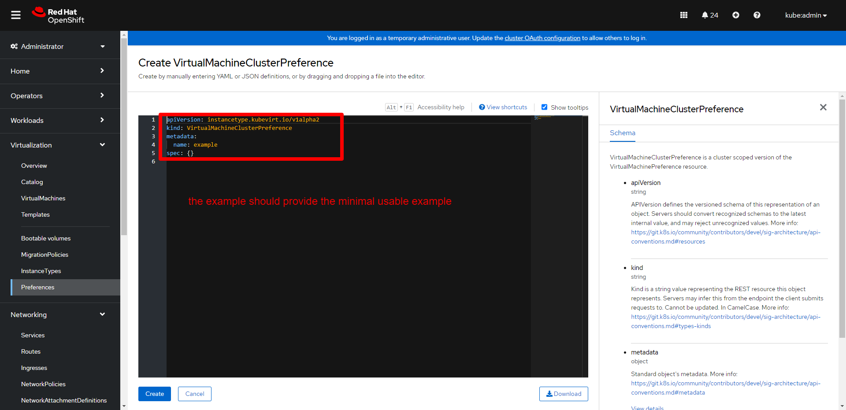Navigate to VirtualMachines
This screenshot has height=410, width=846.
(43, 198)
